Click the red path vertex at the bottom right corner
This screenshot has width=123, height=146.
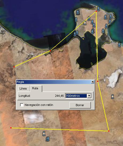click(x=109, y=131)
